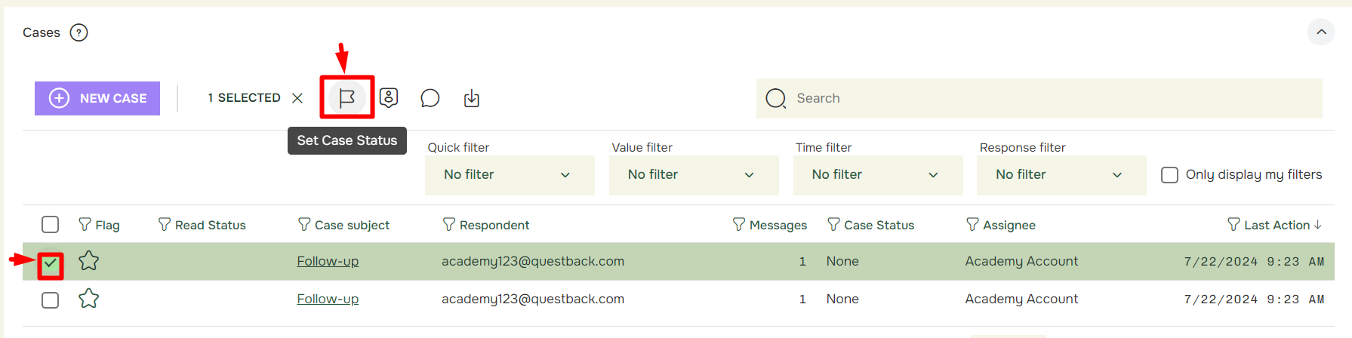Click into the Search field
The image size is (1352, 338).
[1039, 98]
